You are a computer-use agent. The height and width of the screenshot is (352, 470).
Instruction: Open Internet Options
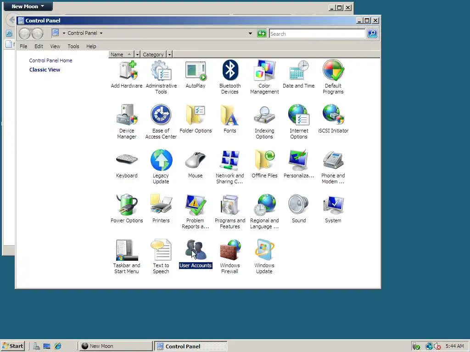tap(298, 122)
